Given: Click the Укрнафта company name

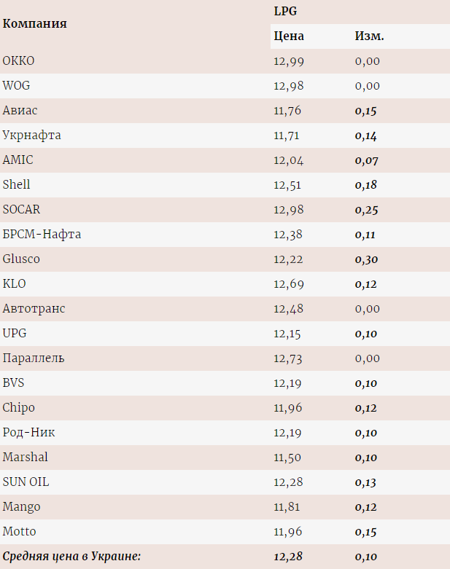Looking at the screenshot, I should coord(31,136).
